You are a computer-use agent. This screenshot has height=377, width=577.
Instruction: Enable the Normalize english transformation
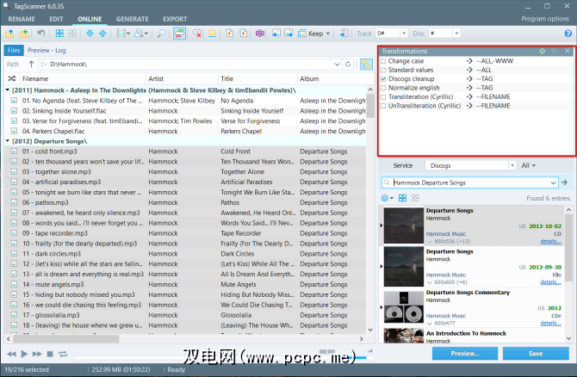[383, 88]
